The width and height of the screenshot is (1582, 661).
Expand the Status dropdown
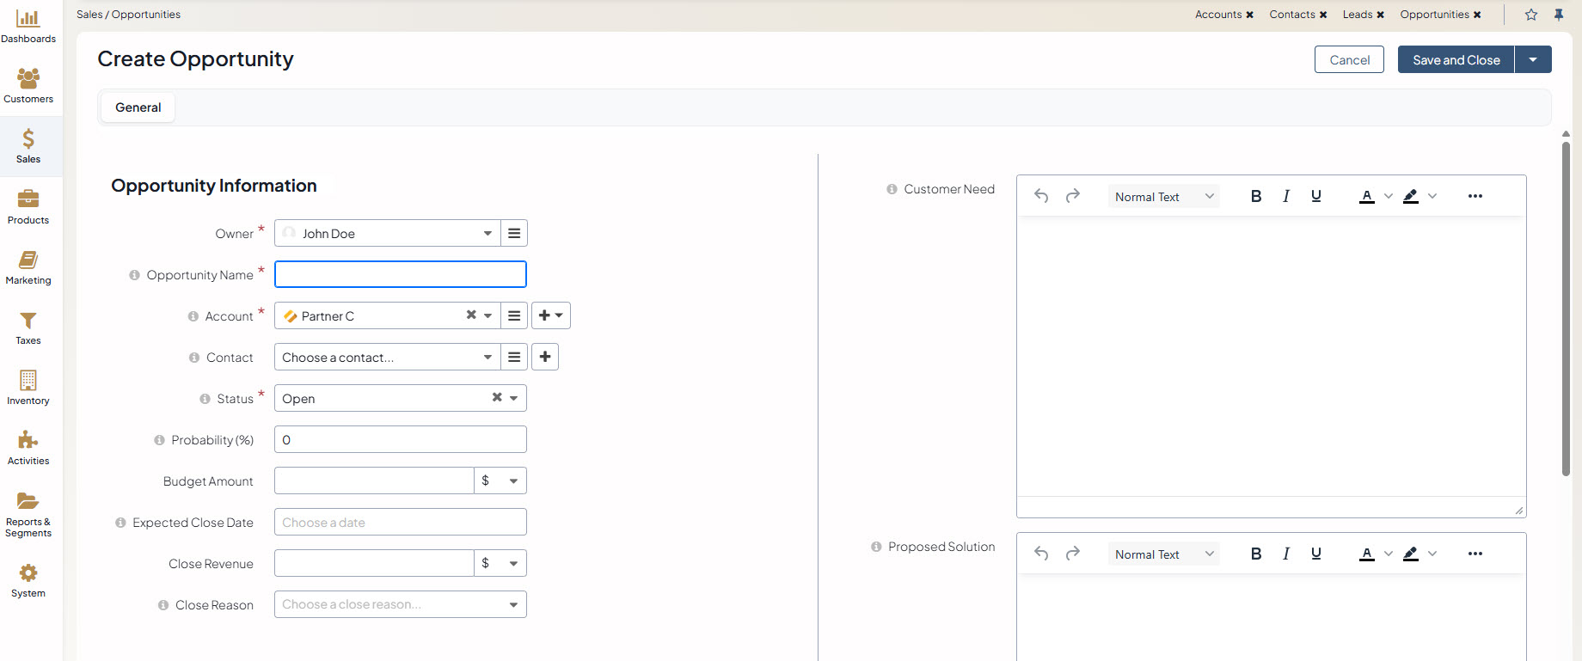513,398
